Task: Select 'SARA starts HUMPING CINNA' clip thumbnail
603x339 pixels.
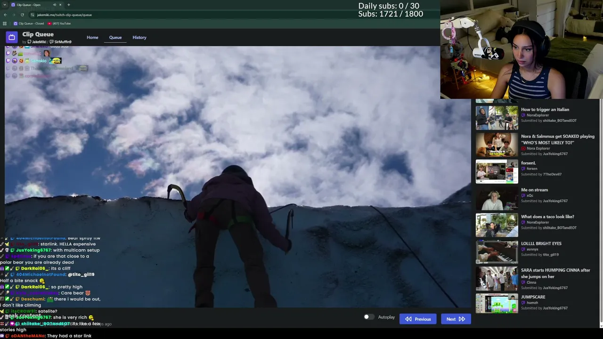Action: click(497, 279)
